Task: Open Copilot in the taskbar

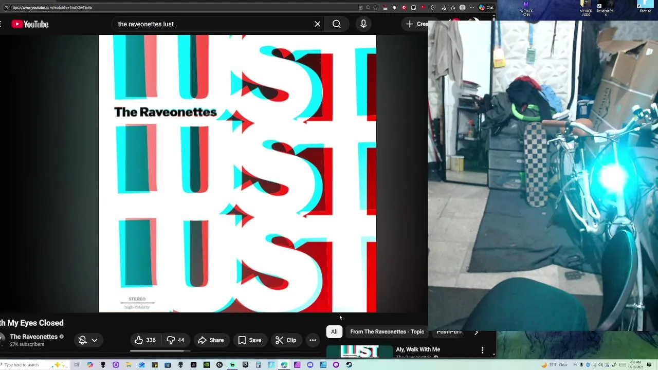Action: tap(90, 365)
